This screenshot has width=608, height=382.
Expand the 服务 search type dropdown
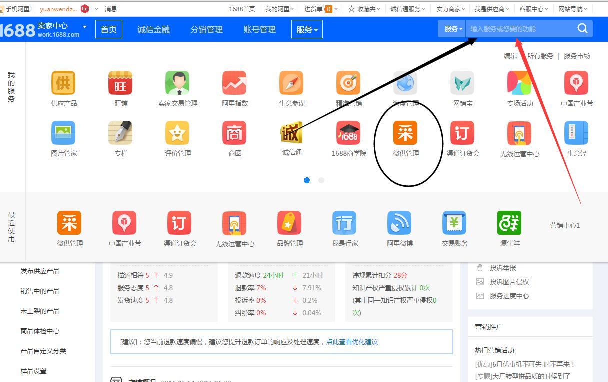454,29
